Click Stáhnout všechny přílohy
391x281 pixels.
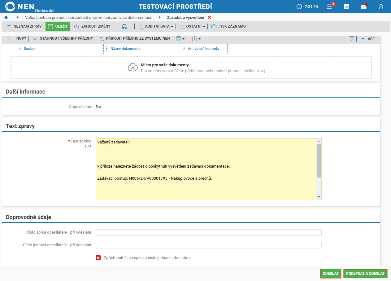pos(63,38)
